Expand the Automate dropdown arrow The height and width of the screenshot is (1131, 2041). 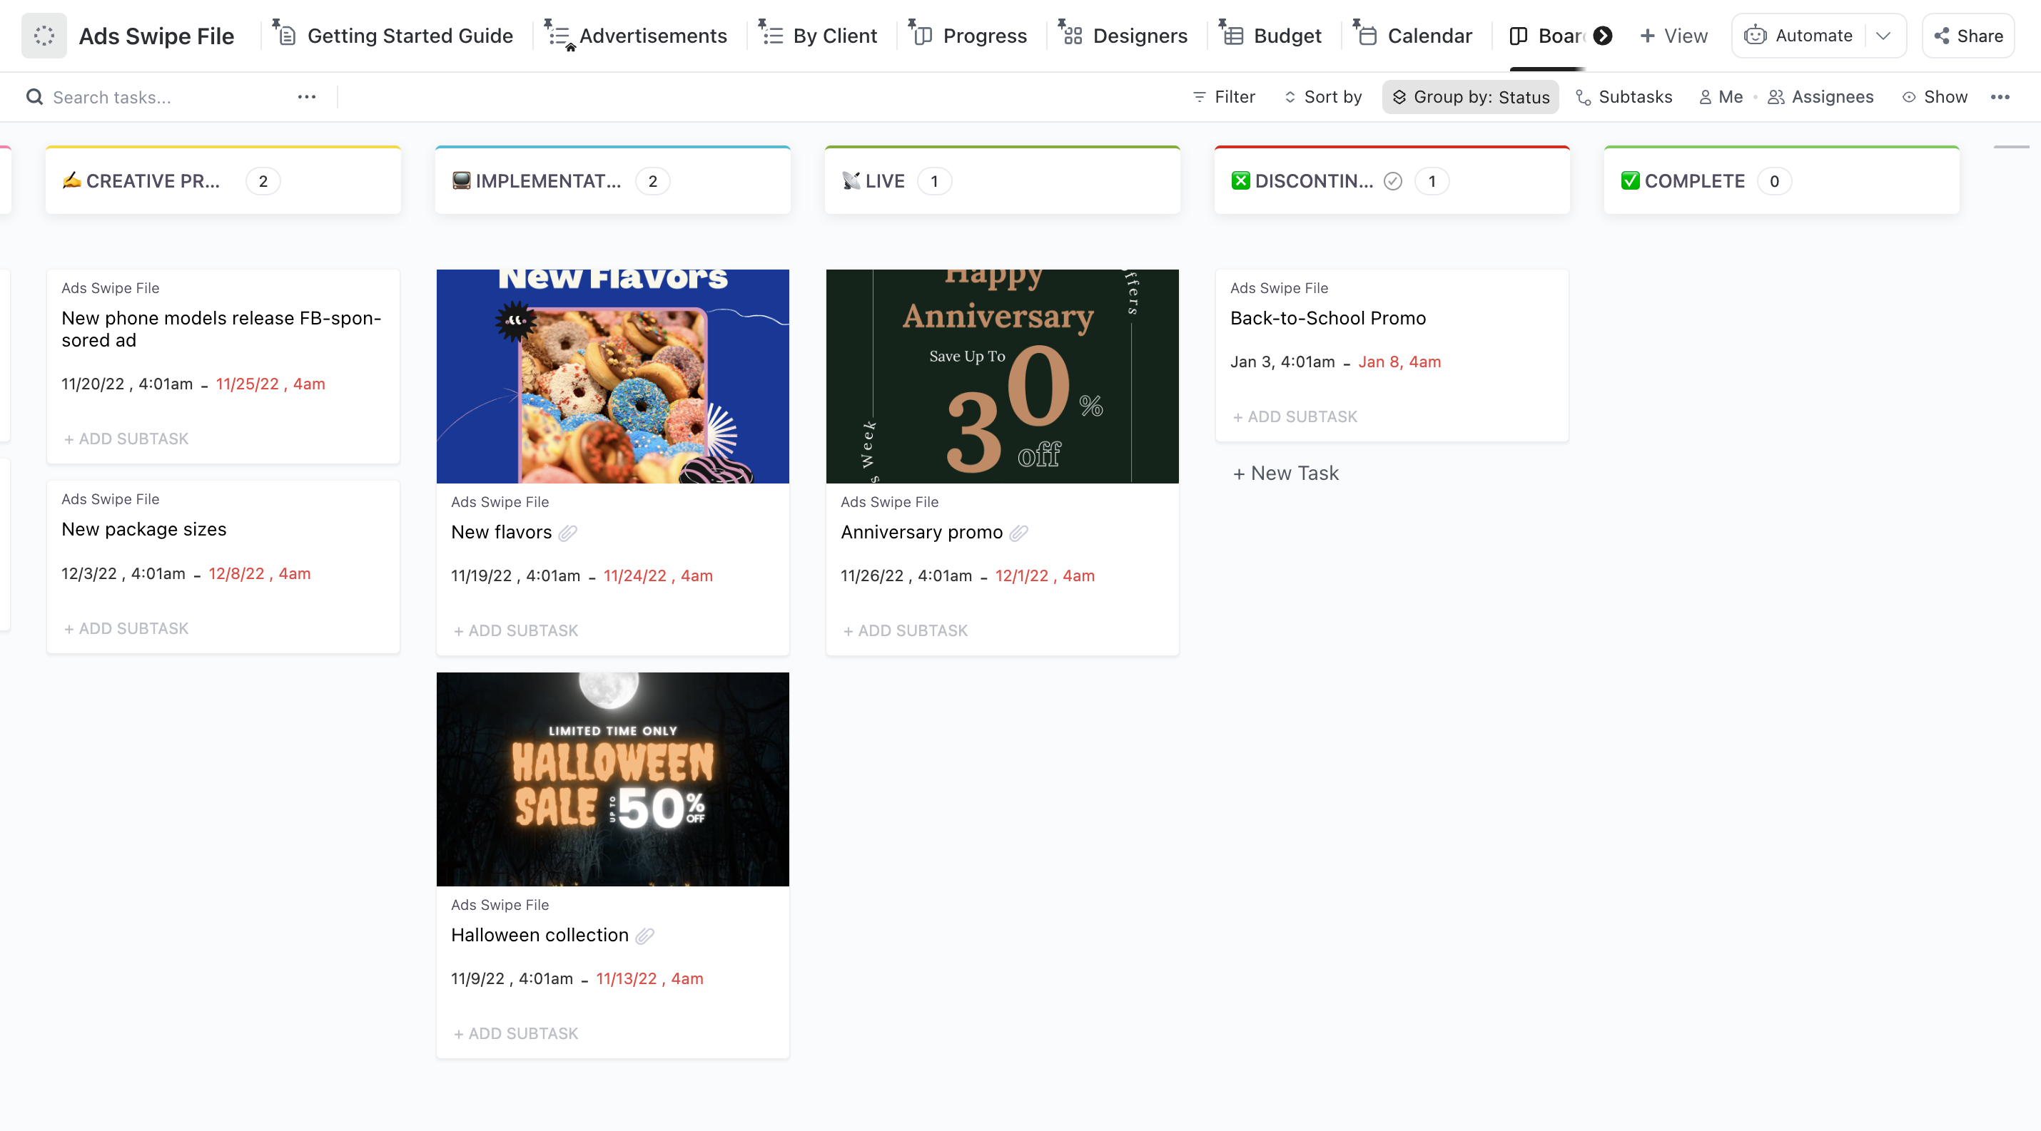coord(1883,36)
